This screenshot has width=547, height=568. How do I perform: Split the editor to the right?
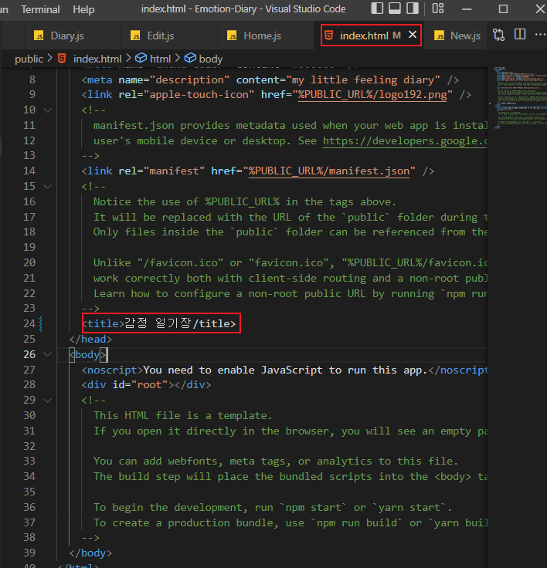(x=520, y=35)
